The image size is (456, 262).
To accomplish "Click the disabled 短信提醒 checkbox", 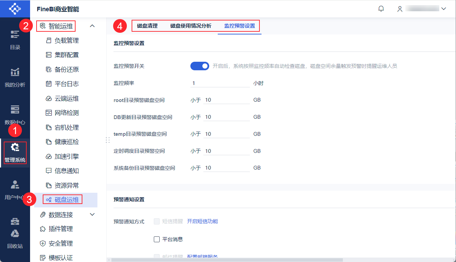I will [157, 221].
